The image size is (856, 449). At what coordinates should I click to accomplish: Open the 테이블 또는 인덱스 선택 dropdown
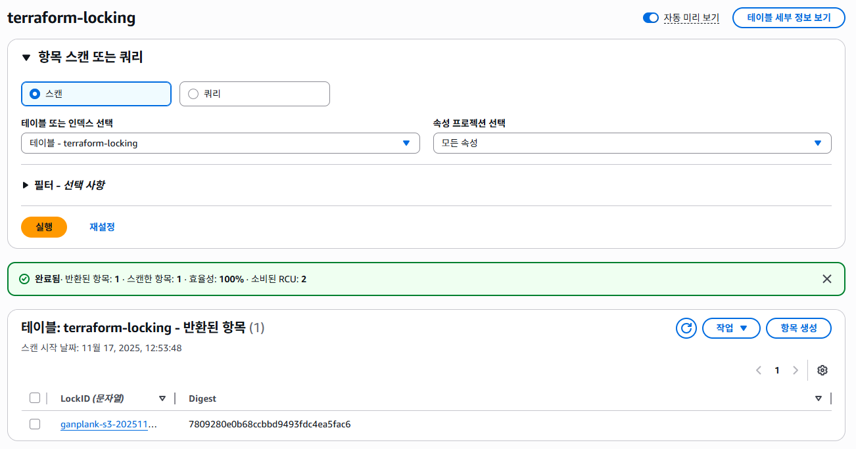click(221, 143)
